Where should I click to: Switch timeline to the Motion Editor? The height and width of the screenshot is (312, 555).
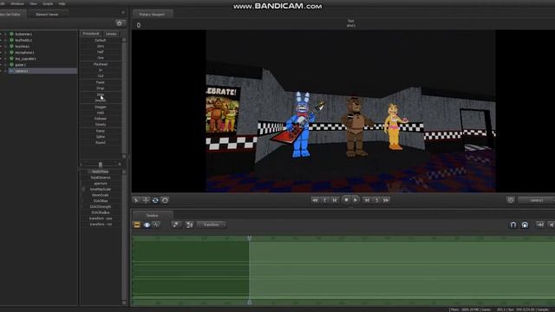click(x=147, y=225)
